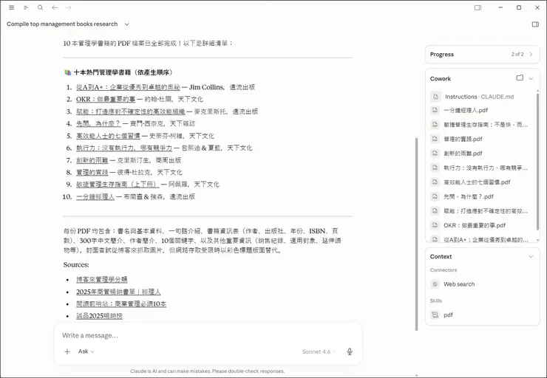Click document icon beside Instructions
Viewport: 547px width, 378px height.
435,97
